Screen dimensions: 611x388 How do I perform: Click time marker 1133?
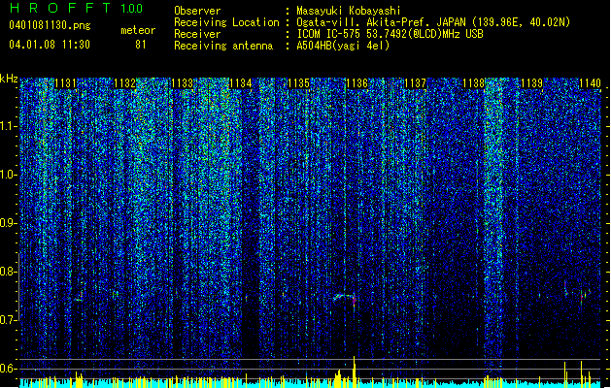pos(183,83)
